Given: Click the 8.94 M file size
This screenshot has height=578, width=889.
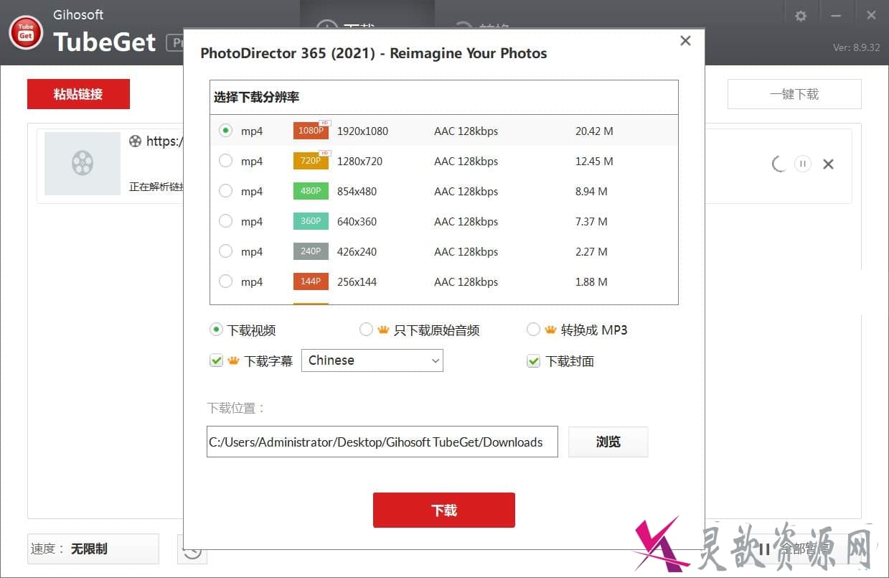Looking at the screenshot, I should (x=591, y=191).
